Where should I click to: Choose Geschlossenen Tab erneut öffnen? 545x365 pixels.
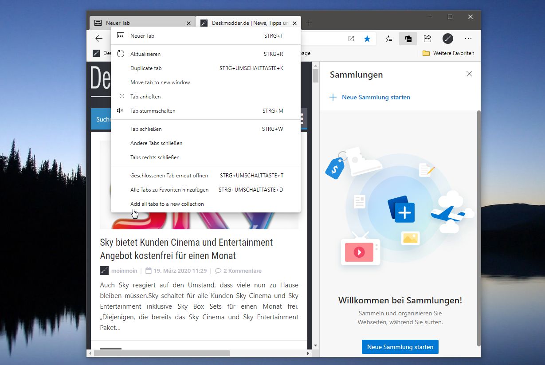(206, 176)
